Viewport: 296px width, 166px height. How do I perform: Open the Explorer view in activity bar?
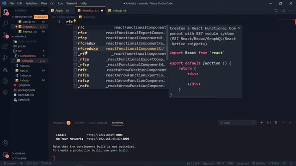point(6,12)
